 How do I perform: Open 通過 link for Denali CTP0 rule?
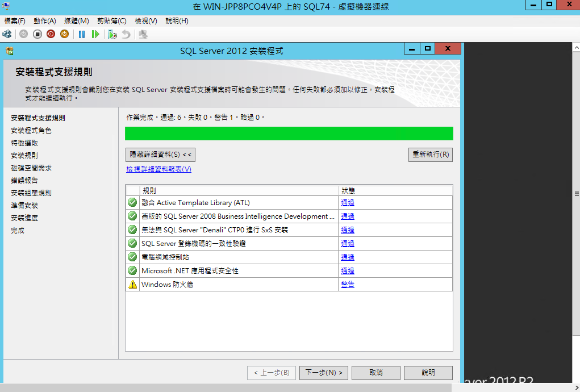coord(348,230)
